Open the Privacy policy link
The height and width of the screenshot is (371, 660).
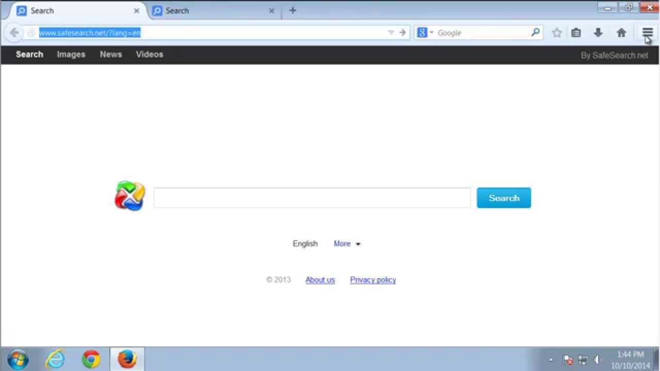click(373, 280)
